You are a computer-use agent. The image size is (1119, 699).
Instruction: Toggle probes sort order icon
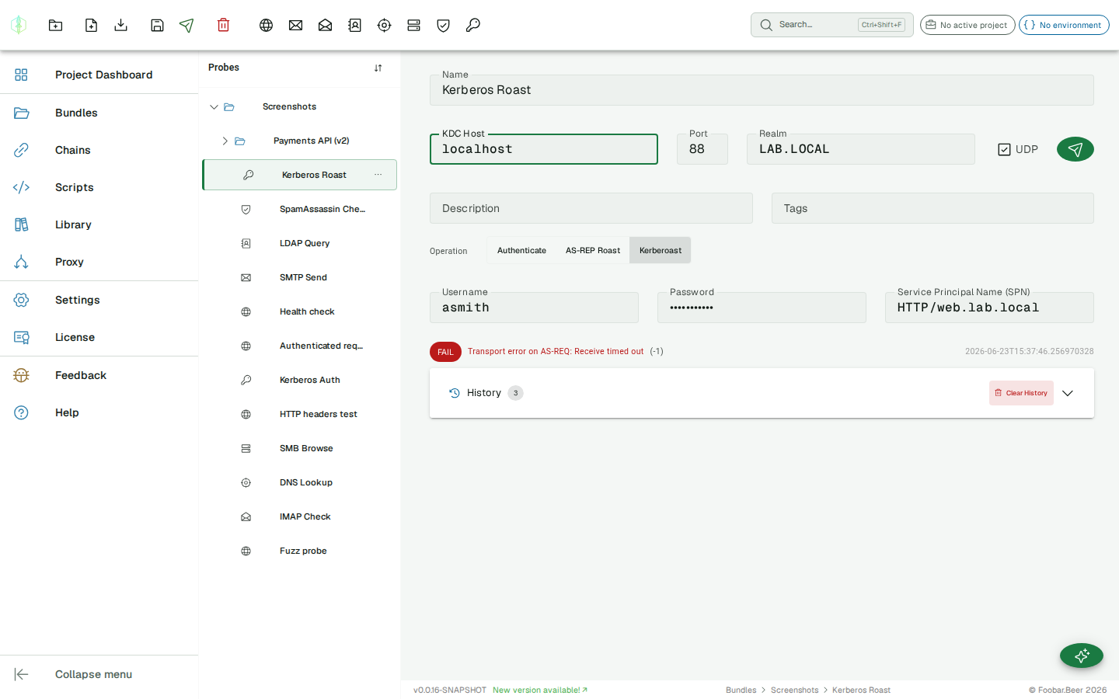click(378, 68)
